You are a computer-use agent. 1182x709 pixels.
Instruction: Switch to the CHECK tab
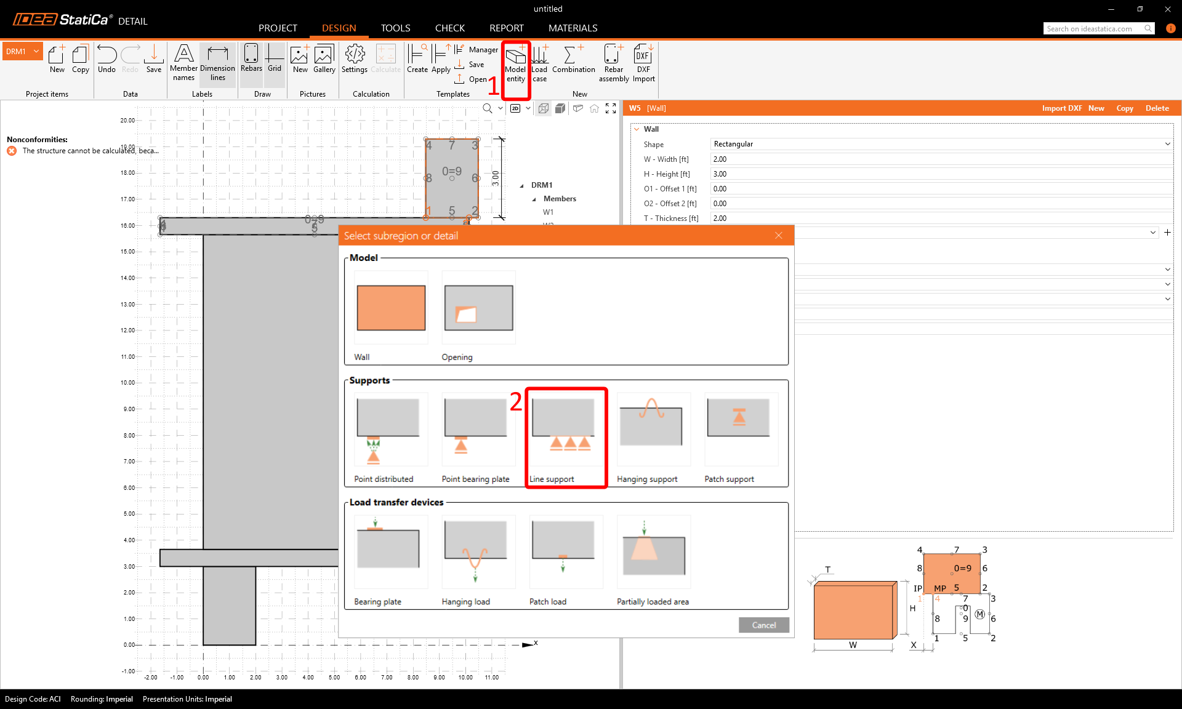point(449,28)
